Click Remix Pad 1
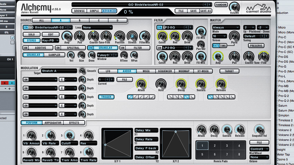The width and height of the screenshot is (294, 165). click(x=202, y=146)
